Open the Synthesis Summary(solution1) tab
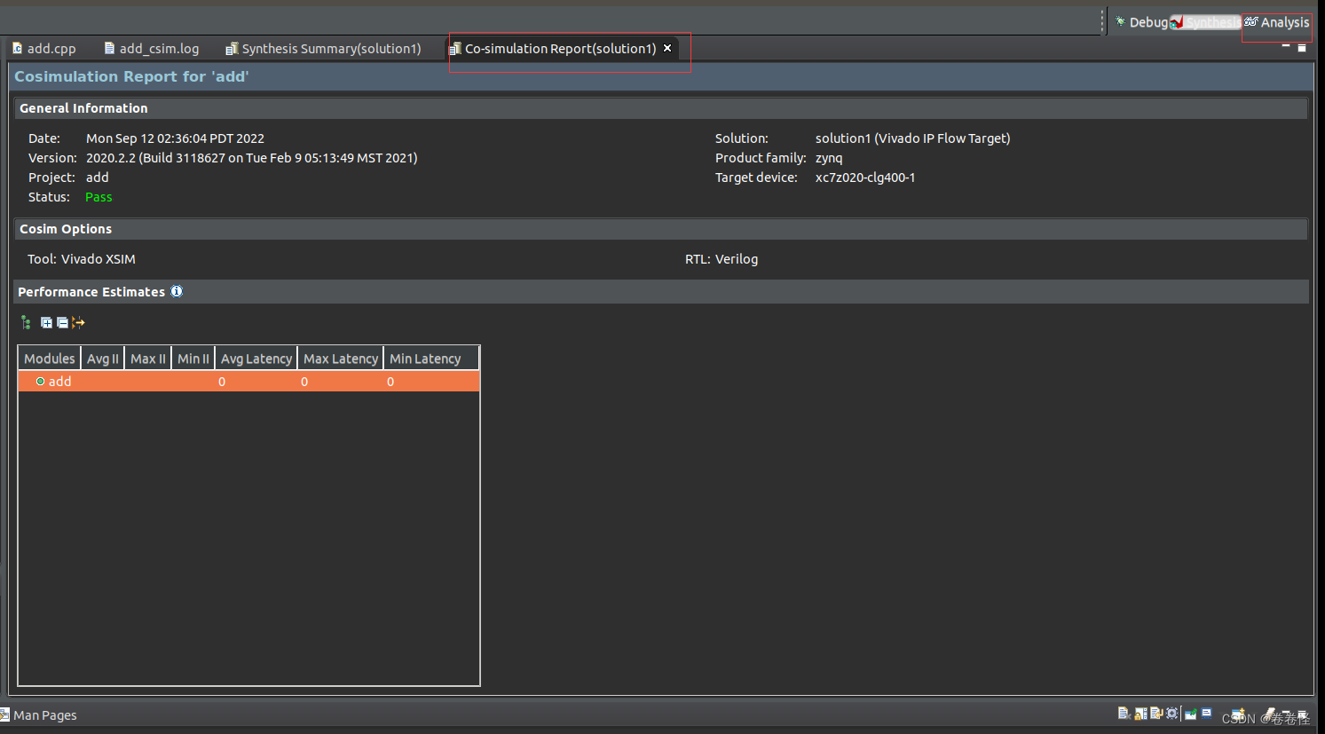1325x734 pixels. (330, 48)
